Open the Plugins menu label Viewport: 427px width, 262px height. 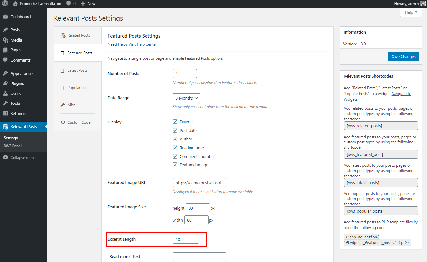(17, 83)
